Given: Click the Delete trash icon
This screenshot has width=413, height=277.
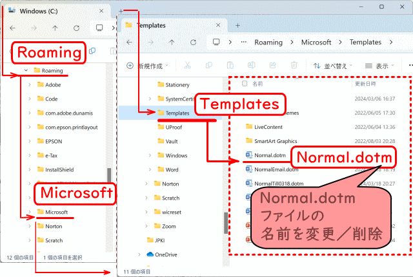Looking at the screenshot, I should (x=294, y=65).
